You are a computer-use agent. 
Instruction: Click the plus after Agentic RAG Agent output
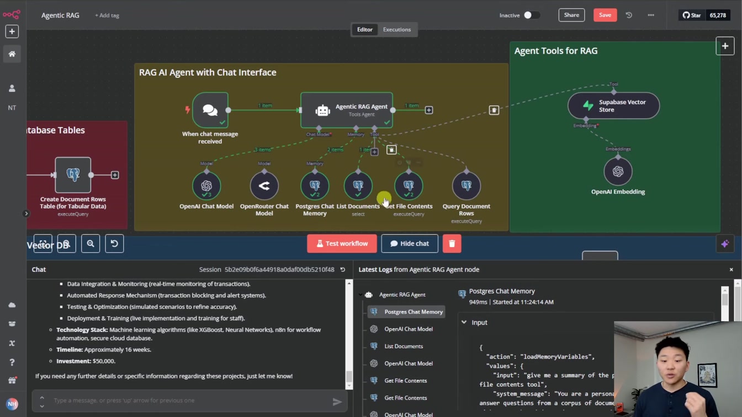coord(429,110)
